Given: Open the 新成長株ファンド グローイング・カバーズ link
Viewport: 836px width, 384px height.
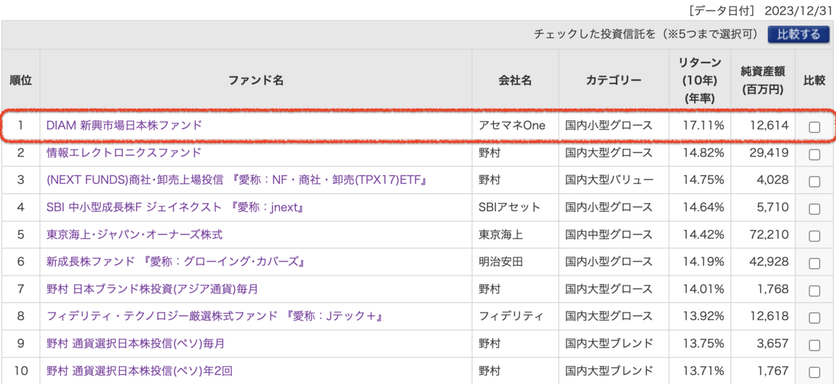Looking at the screenshot, I should point(177,261).
